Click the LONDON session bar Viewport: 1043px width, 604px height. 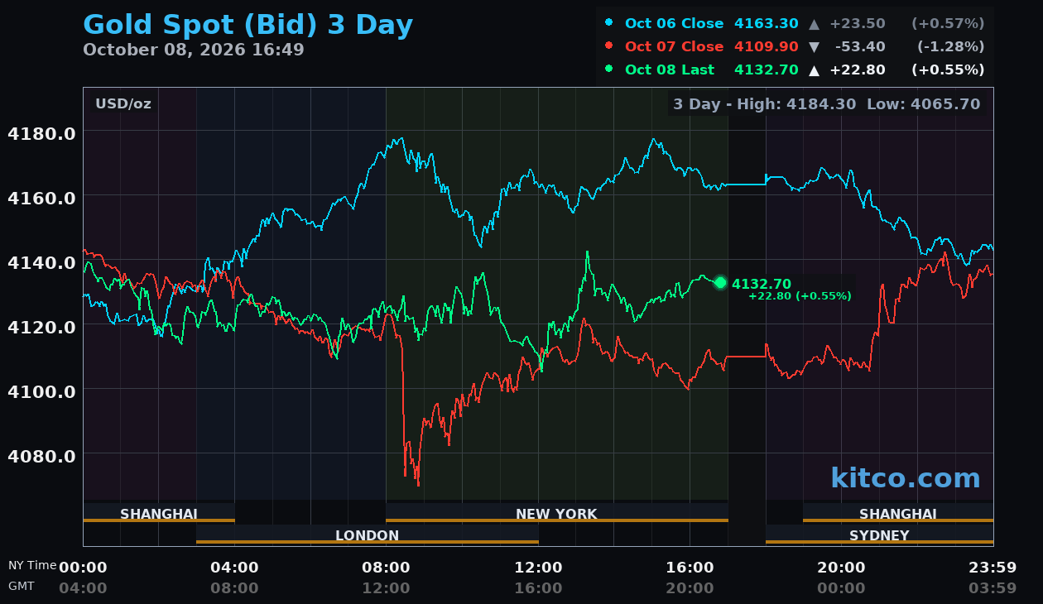coord(368,534)
